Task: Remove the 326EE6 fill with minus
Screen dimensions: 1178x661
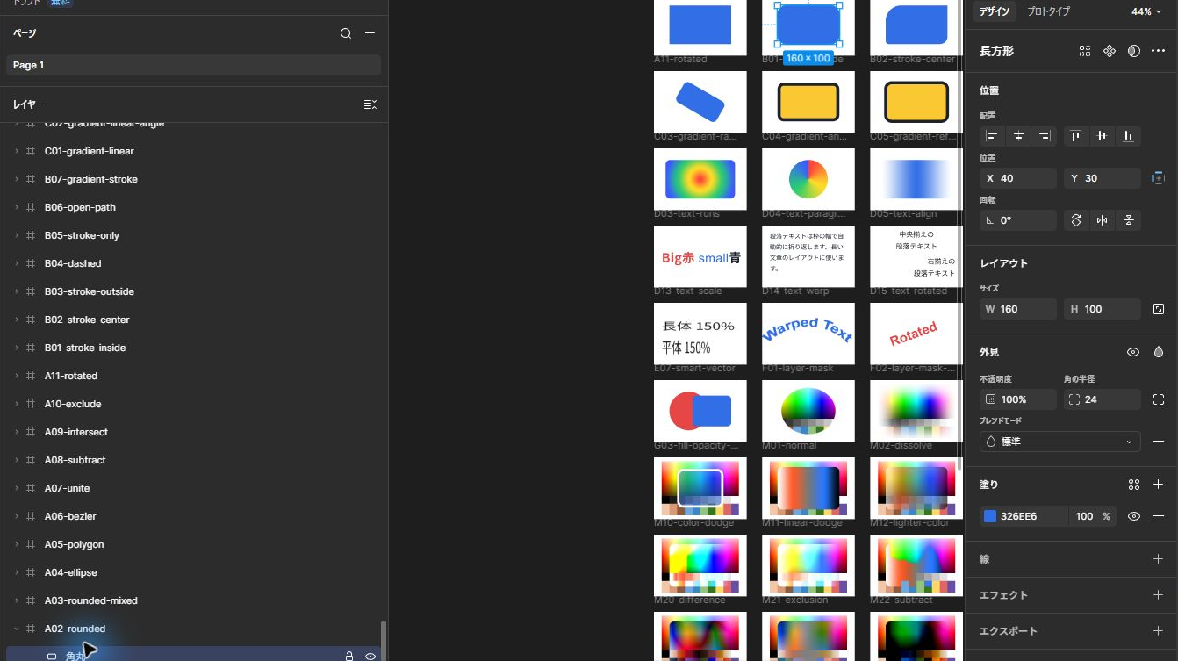Action: tap(1158, 516)
